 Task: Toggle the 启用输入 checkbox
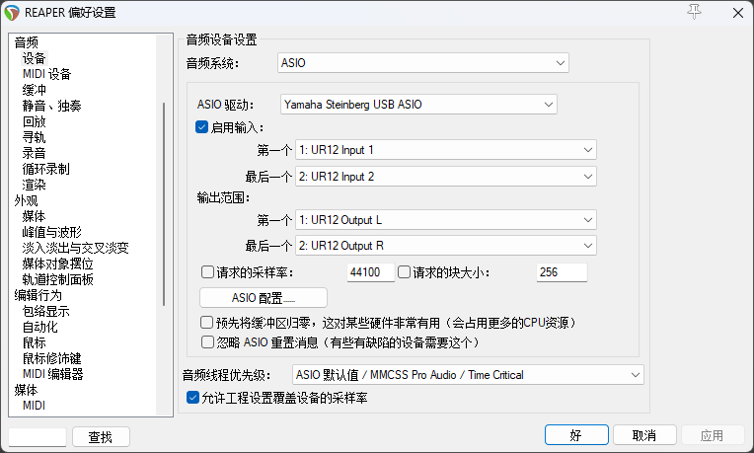(x=203, y=126)
